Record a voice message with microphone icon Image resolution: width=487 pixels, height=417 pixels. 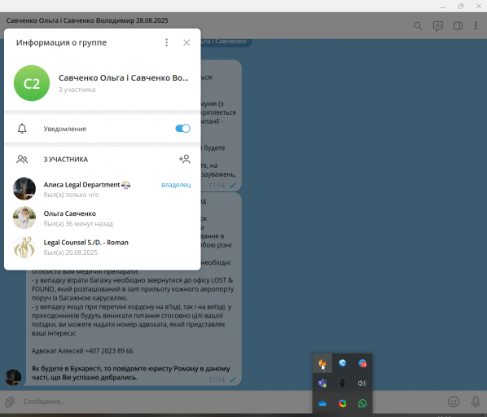(x=476, y=402)
